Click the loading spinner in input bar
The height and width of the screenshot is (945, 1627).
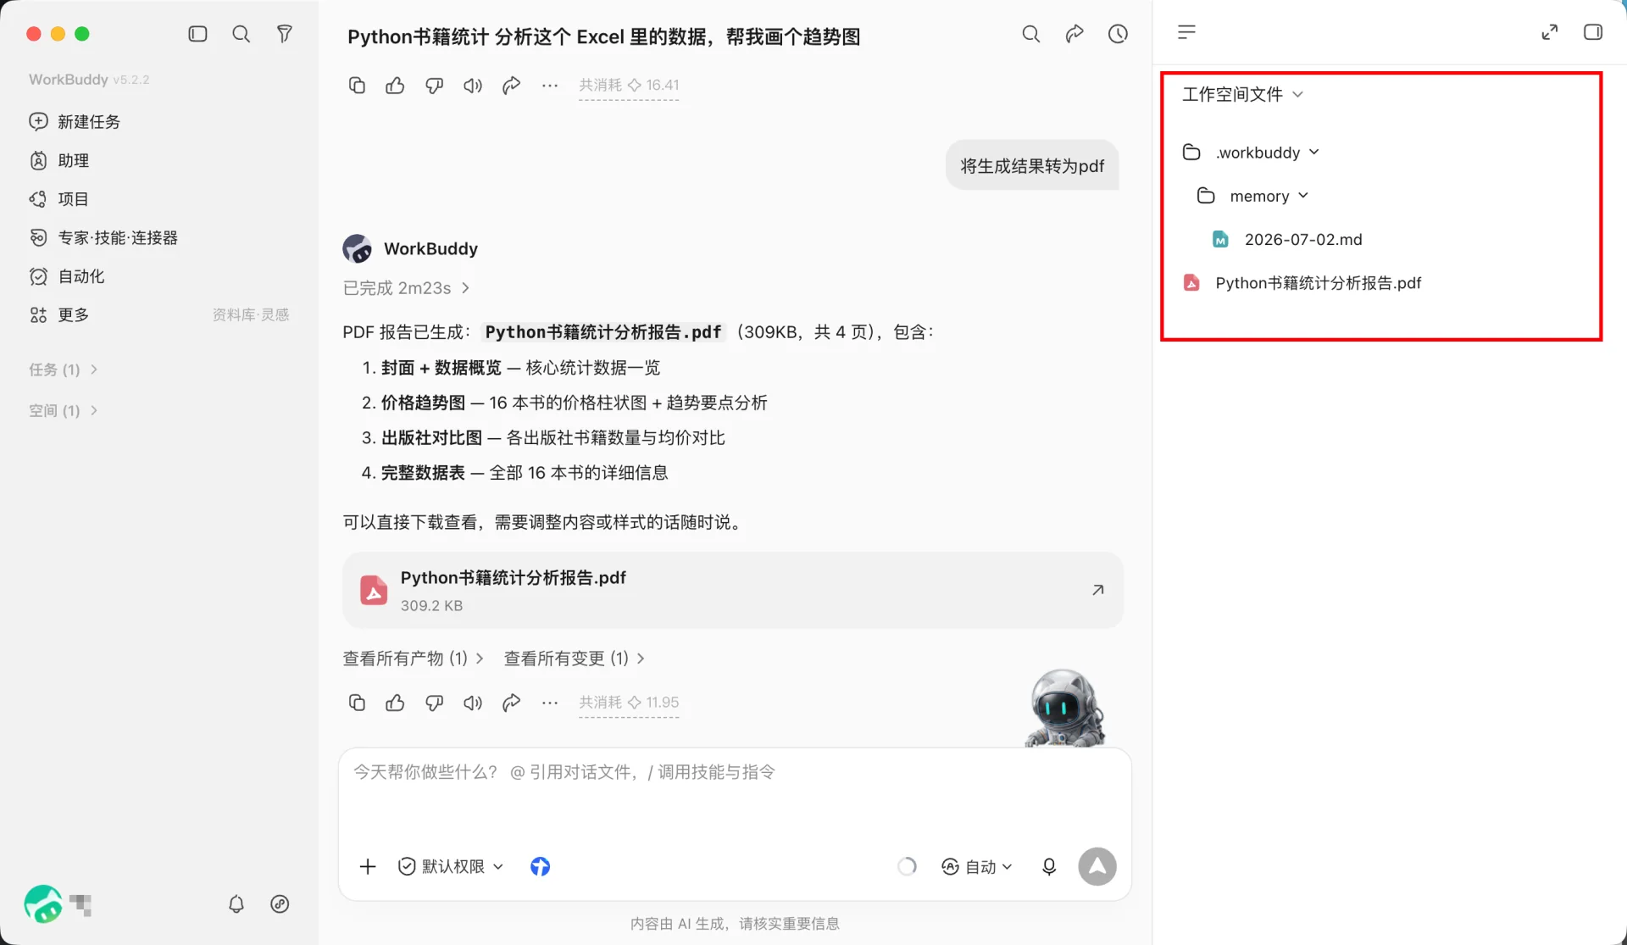tap(907, 866)
